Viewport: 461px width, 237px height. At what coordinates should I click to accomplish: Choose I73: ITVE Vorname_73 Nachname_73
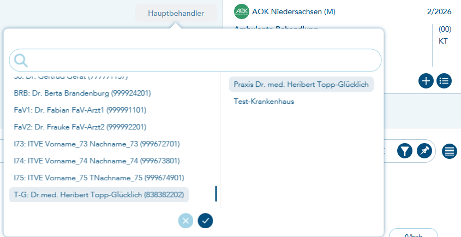point(97,144)
